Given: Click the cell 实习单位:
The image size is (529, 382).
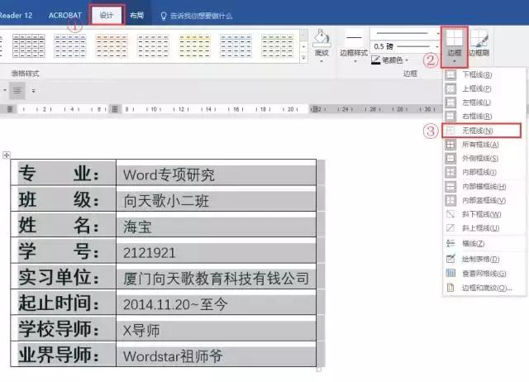Looking at the screenshot, I should point(64,277).
